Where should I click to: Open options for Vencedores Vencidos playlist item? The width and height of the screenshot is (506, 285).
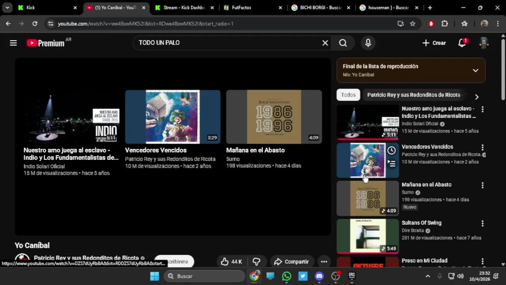(x=482, y=147)
